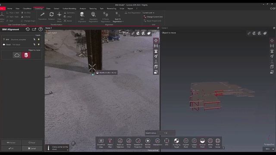Enable Vertex End picking mode
Image resolution: width=276 pixels, height=155 pixels.
[x=129, y=143]
